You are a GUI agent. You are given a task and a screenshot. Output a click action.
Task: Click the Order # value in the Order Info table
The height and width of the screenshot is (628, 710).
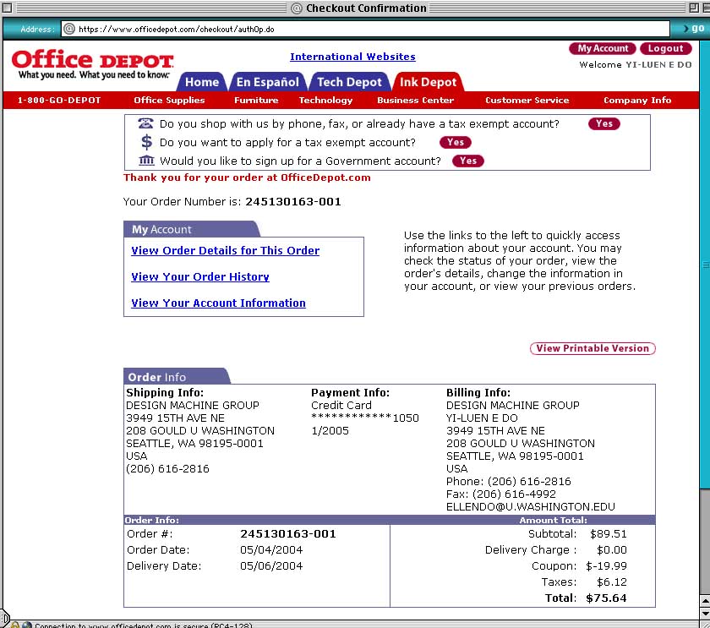288,534
